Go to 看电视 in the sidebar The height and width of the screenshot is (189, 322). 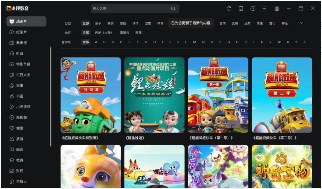click(x=21, y=43)
